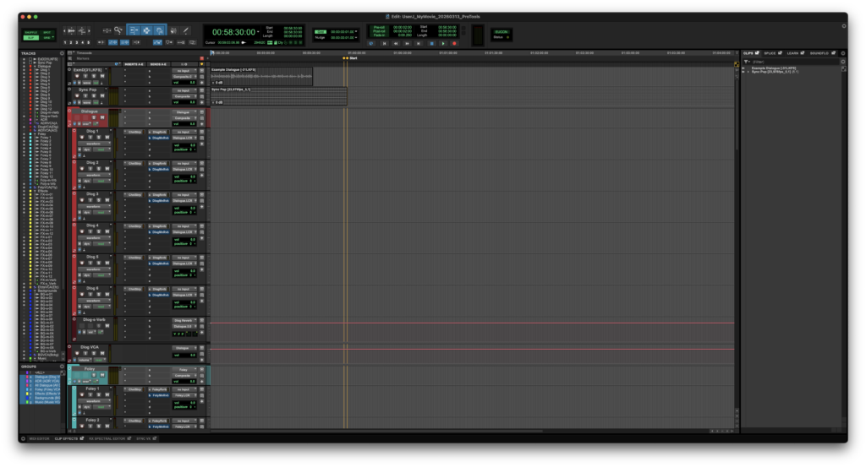Screen dimensions: 866x467
Task: Click the transport Record button
Action: point(454,42)
